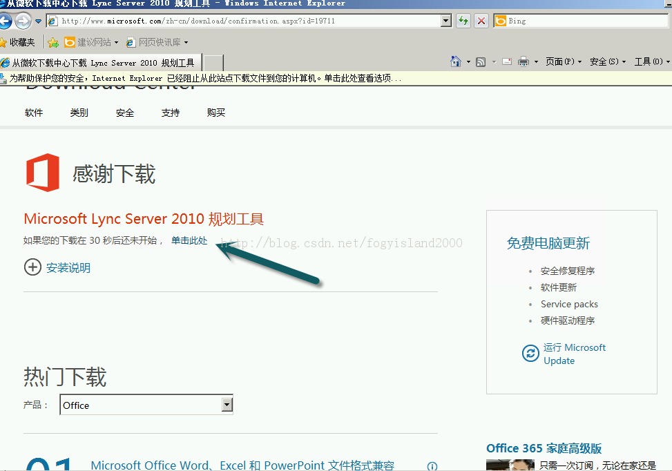
Task: Click the 安装说明 link text
Action: [68, 268]
